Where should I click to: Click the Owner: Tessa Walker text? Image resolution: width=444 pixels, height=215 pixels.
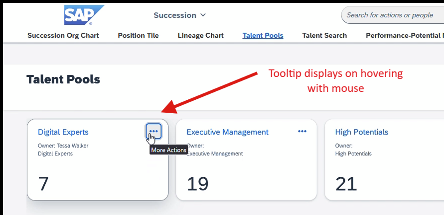(x=63, y=146)
